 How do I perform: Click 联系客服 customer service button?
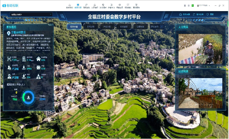click(184, 14)
